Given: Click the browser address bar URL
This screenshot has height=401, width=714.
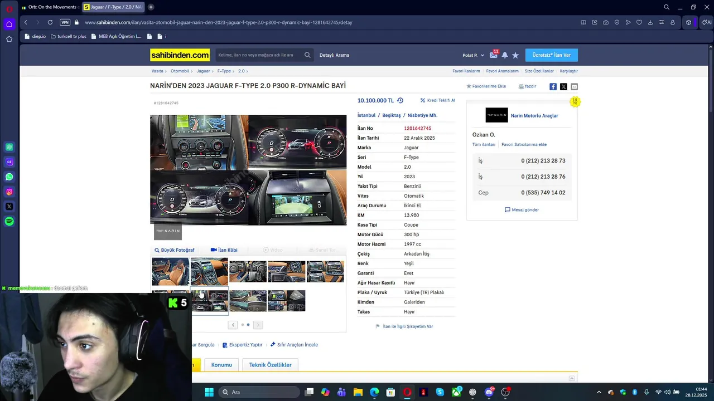Looking at the screenshot, I should point(219,22).
